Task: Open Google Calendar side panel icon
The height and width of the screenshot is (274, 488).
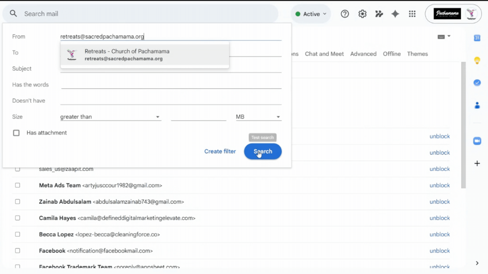Action: [477, 38]
